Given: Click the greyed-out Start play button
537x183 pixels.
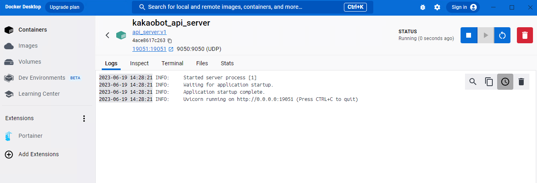Looking at the screenshot, I should coord(486,35).
